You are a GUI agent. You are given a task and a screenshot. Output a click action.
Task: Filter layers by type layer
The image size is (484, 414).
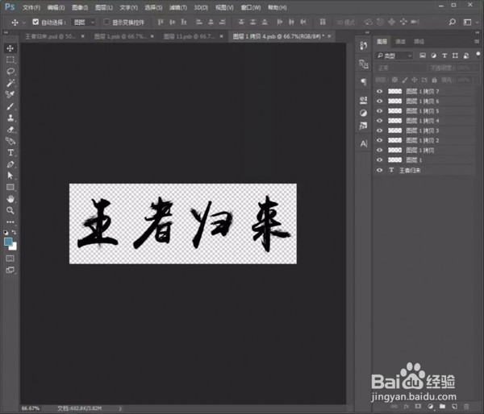444,56
